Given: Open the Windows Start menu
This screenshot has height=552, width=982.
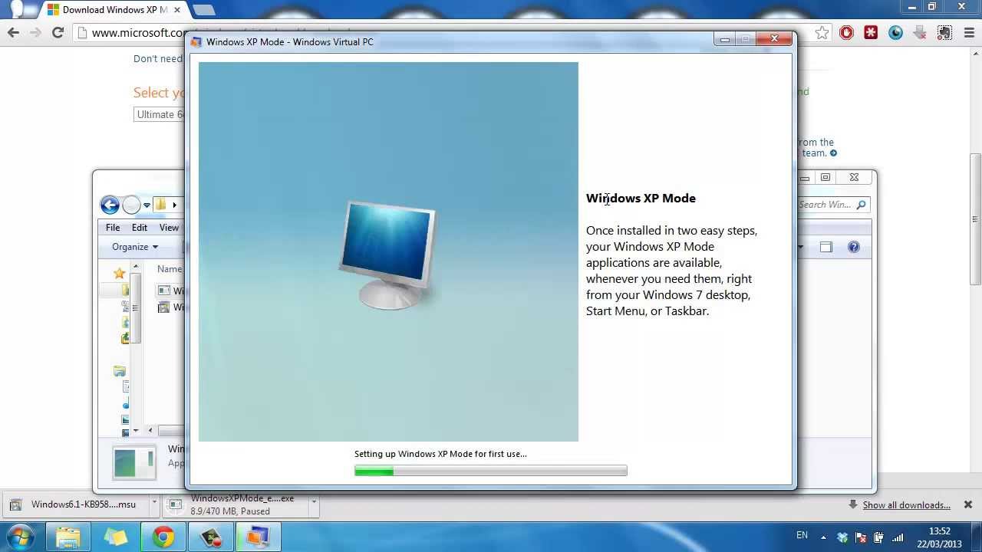Looking at the screenshot, I should click(21, 537).
